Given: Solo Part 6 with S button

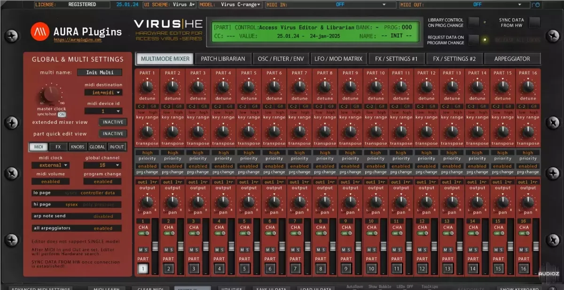Looking at the screenshot, I should tap(273, 250).
